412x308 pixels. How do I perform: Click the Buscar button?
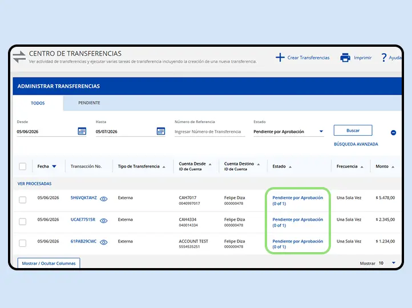tap(353, 130)
